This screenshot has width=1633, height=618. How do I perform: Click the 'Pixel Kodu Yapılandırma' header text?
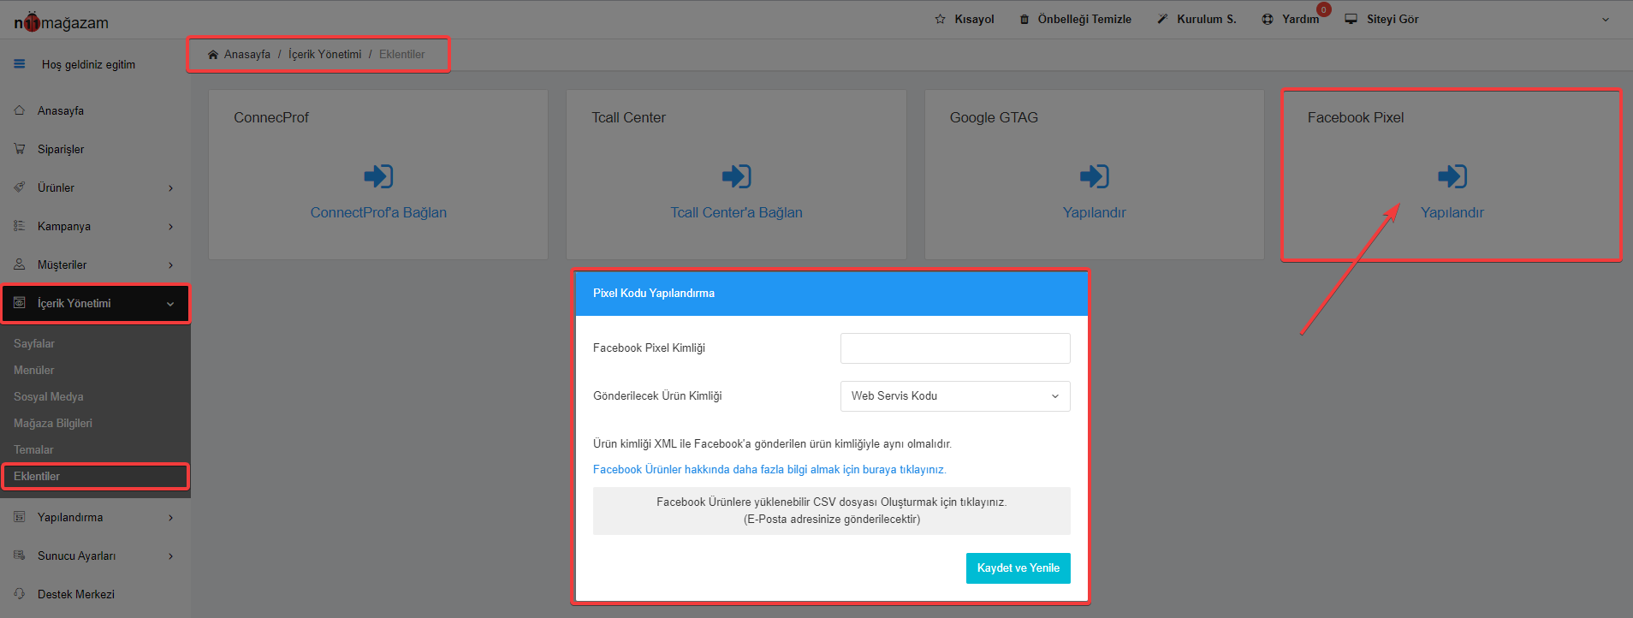pos(654,293)
